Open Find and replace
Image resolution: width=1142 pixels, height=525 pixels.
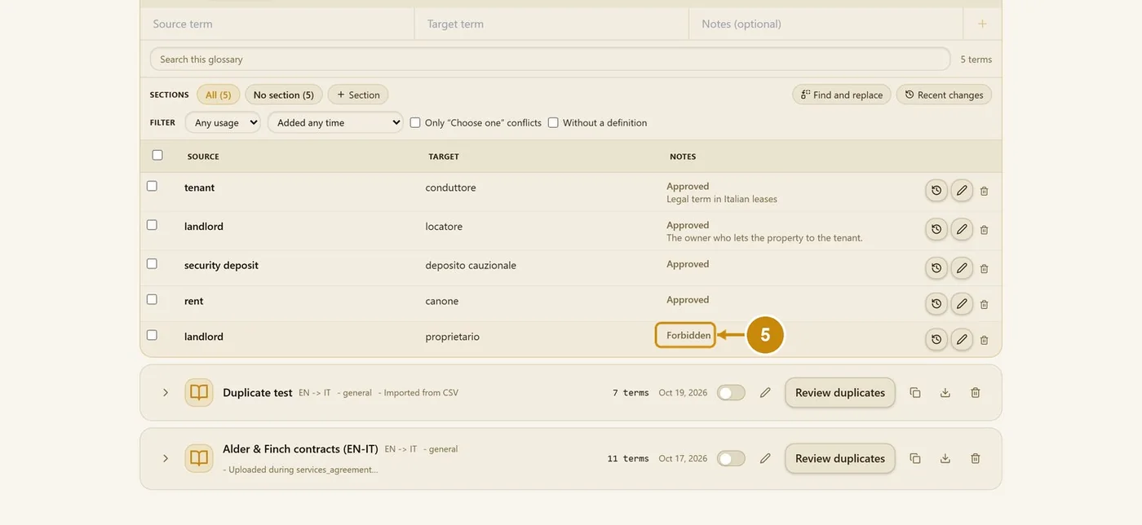(842, 95)
